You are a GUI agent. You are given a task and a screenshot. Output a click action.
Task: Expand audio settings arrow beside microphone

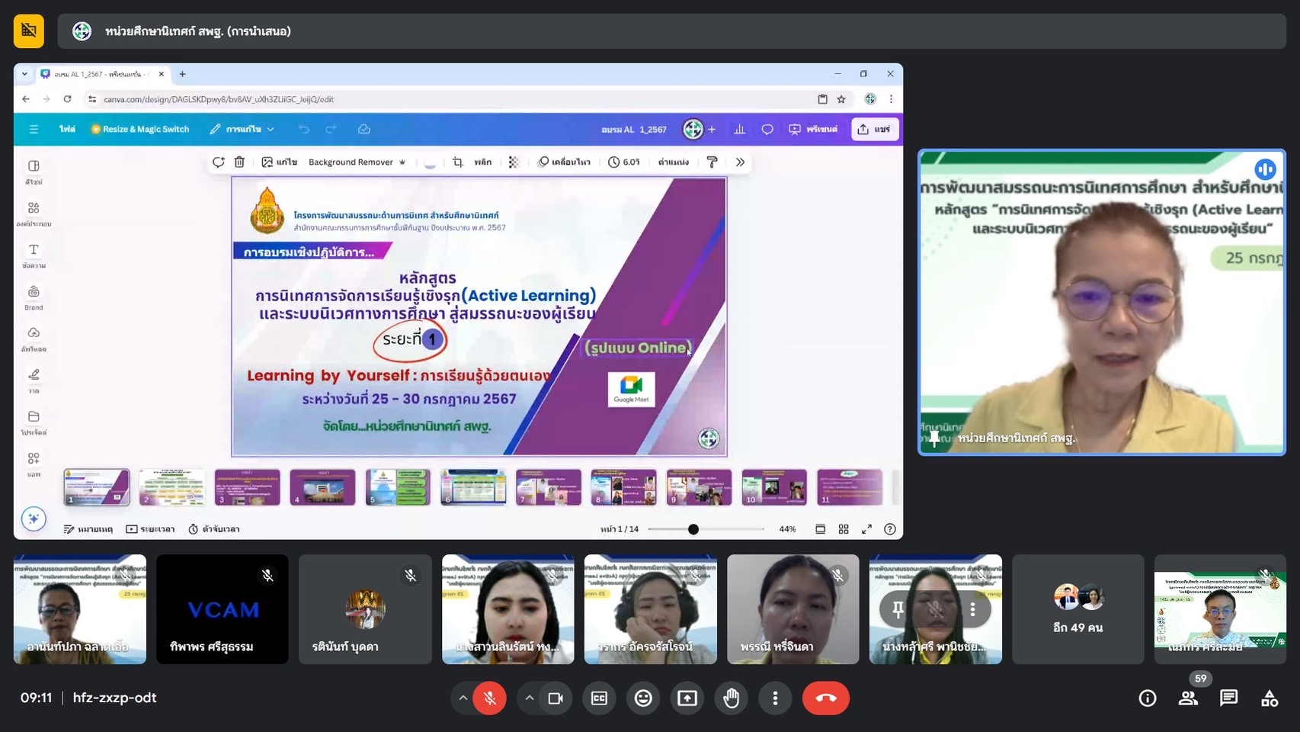pos(463,698)
